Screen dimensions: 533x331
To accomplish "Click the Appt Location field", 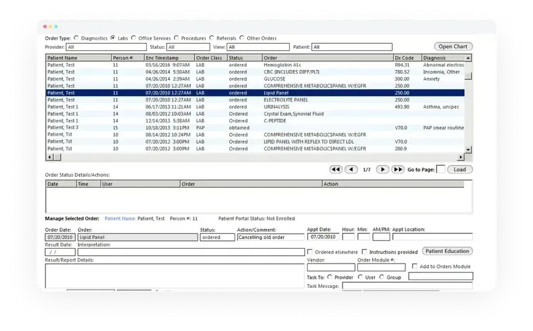I will pos(433,237).
